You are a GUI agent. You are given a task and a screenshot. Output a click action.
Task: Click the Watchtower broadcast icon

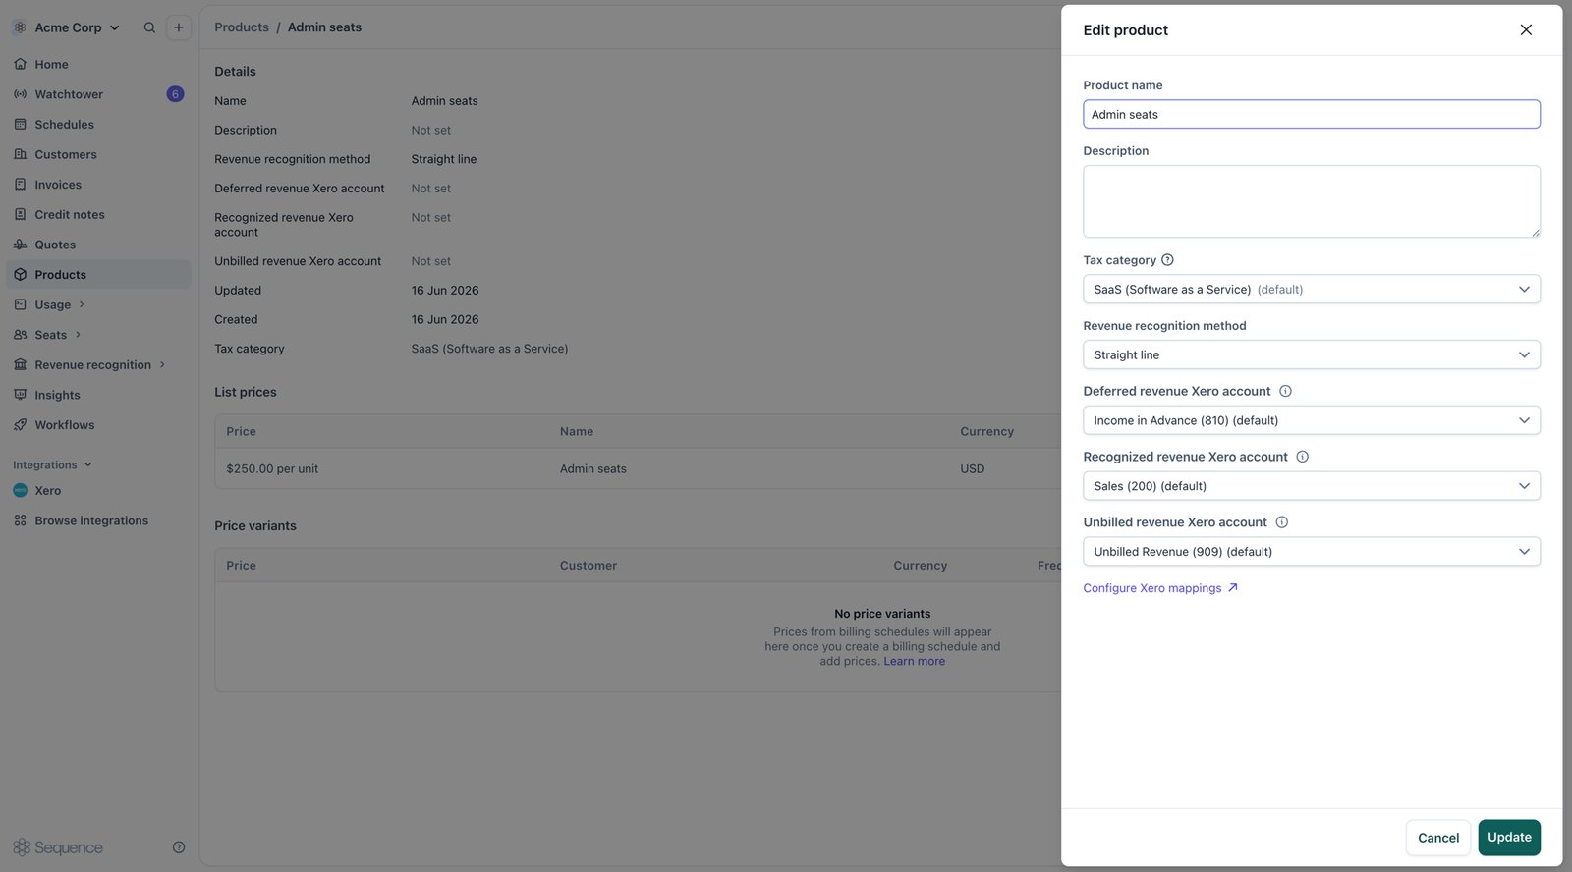click(21, 94)
